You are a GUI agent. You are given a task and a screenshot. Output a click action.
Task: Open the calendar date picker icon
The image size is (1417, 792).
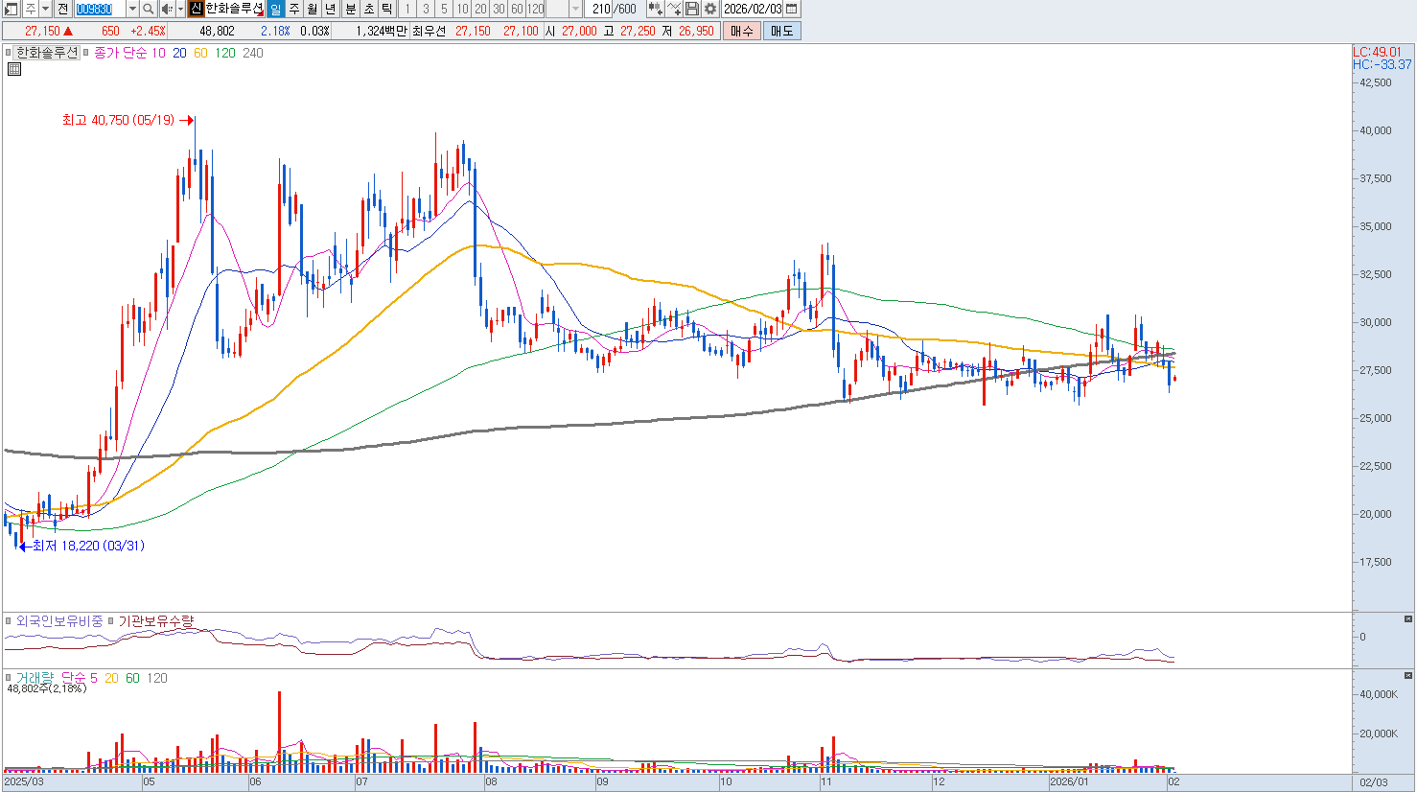pos(791,9)
